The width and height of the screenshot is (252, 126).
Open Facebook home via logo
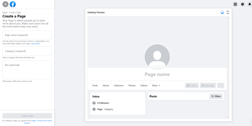point(13,4)
